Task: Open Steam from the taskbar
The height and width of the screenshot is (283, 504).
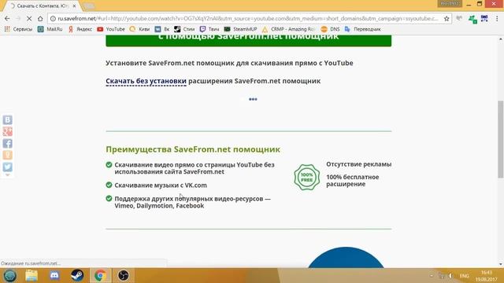Action: tap(77, 276)
